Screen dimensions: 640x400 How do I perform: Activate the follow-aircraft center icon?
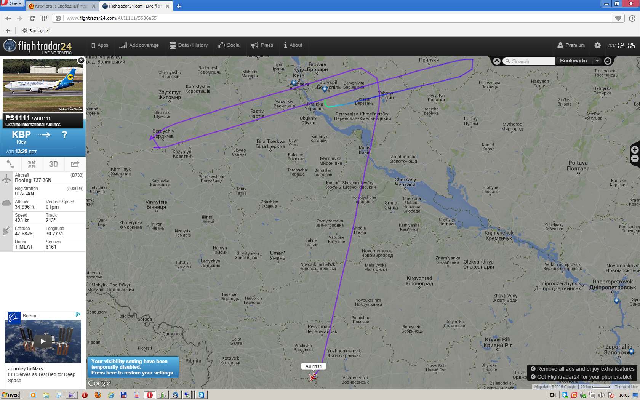coord(32,164)
